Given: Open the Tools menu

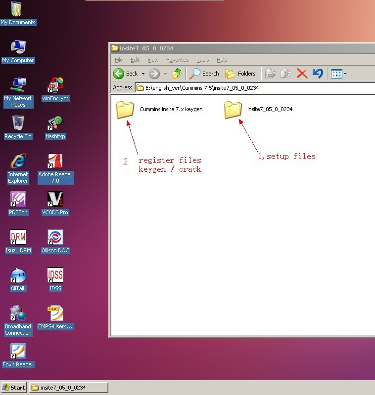Looking at the screenshot, I should point(203,60).
